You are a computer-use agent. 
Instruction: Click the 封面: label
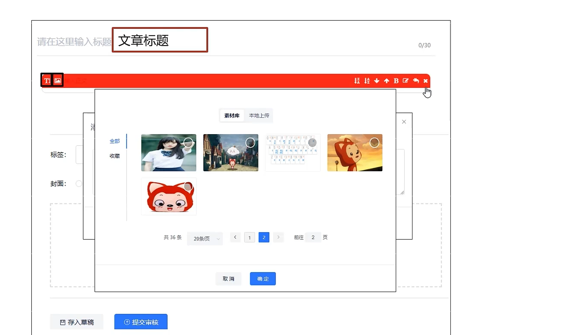click(x=58, y=184)
